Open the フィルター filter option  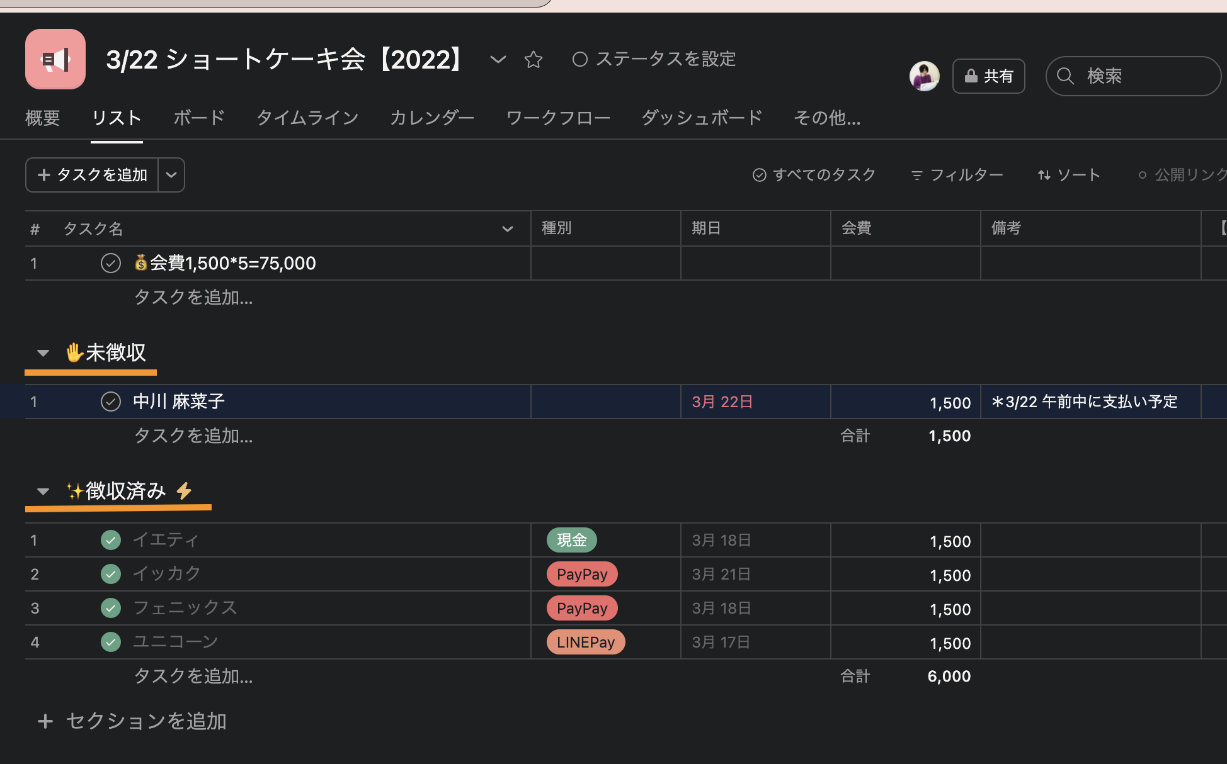pyautogui.click(x=957, y=175)
